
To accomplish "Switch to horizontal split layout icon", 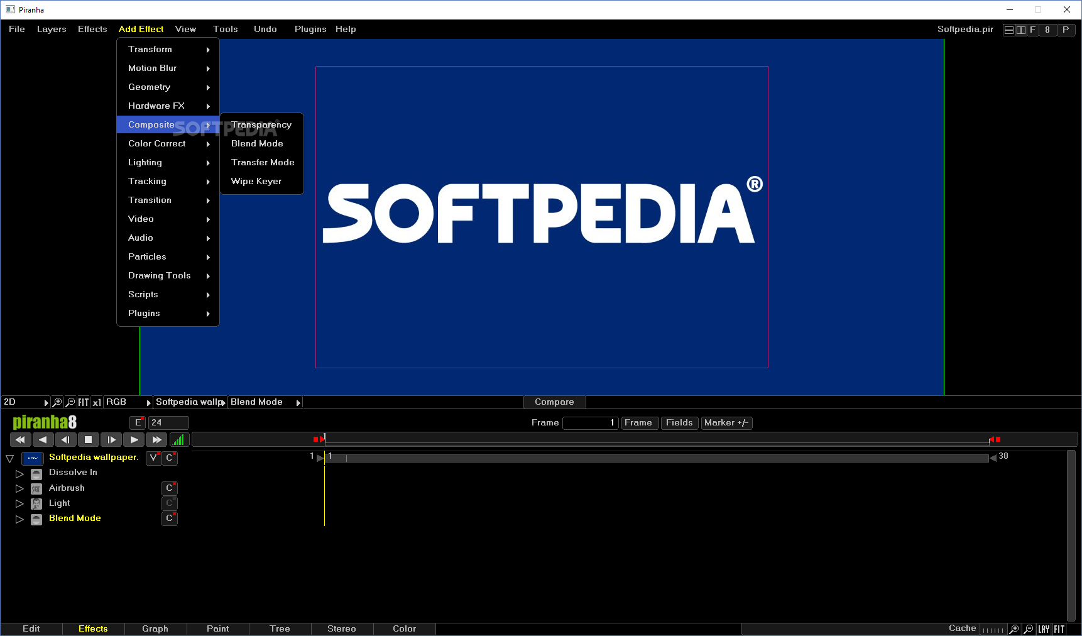I will pyautogui.click(x=1009, y=30).
